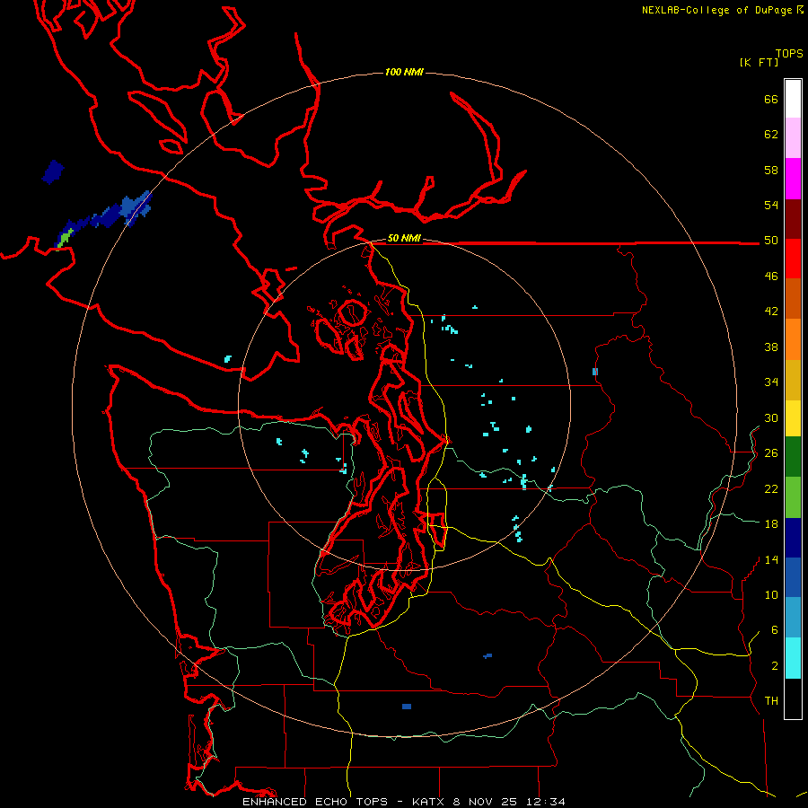The height and width of the screenshot is (808, 808).
Task: Click the legend value 2
Action: point(775,666)
